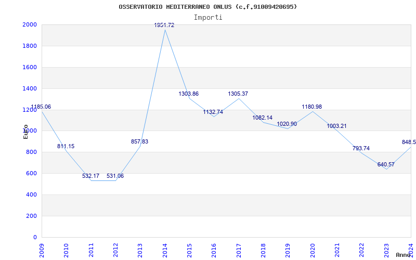Click the 2018 year tick label
The height and width of the screenshot is (260, 416).
tap(263, 251)
